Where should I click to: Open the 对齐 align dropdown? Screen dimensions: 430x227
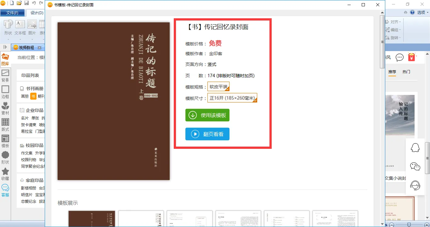393,22
